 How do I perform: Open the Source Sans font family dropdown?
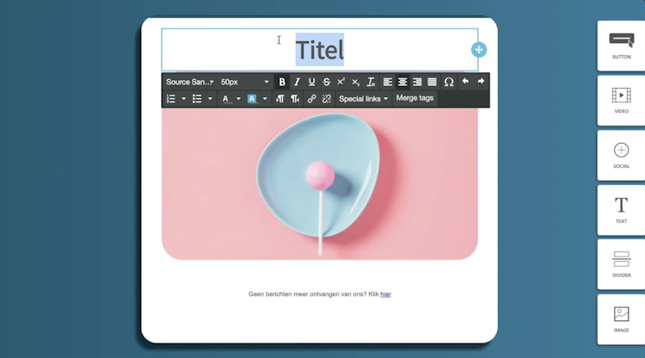[190, 82]
